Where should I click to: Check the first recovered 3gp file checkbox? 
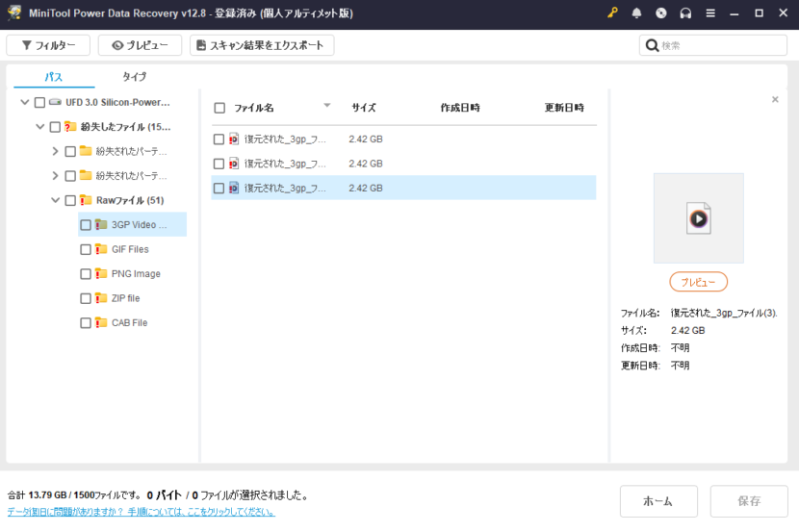pos(219,139)
